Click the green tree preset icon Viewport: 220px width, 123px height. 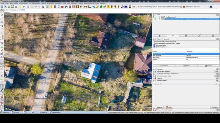coord(101,7)
